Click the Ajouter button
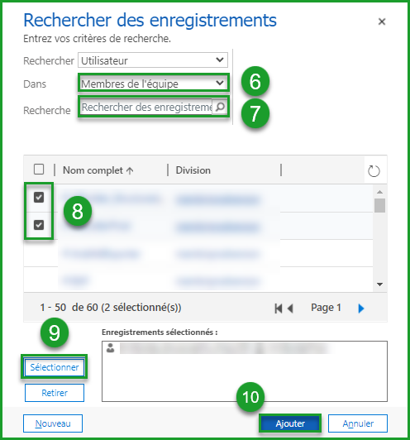 coord(290,423)
